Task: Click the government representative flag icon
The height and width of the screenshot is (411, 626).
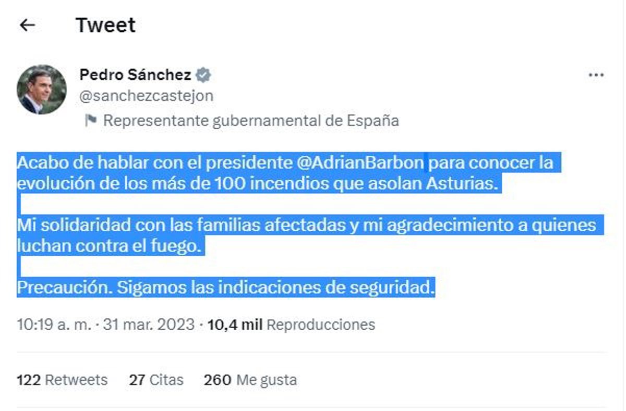Action: tap(91, 120)
